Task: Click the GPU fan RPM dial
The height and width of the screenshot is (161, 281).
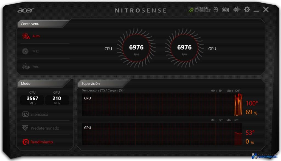Action: (184, 49)
